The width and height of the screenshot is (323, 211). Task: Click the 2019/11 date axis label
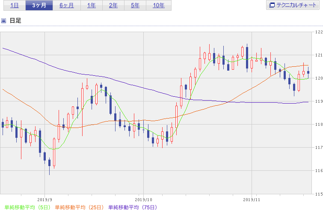252,200
